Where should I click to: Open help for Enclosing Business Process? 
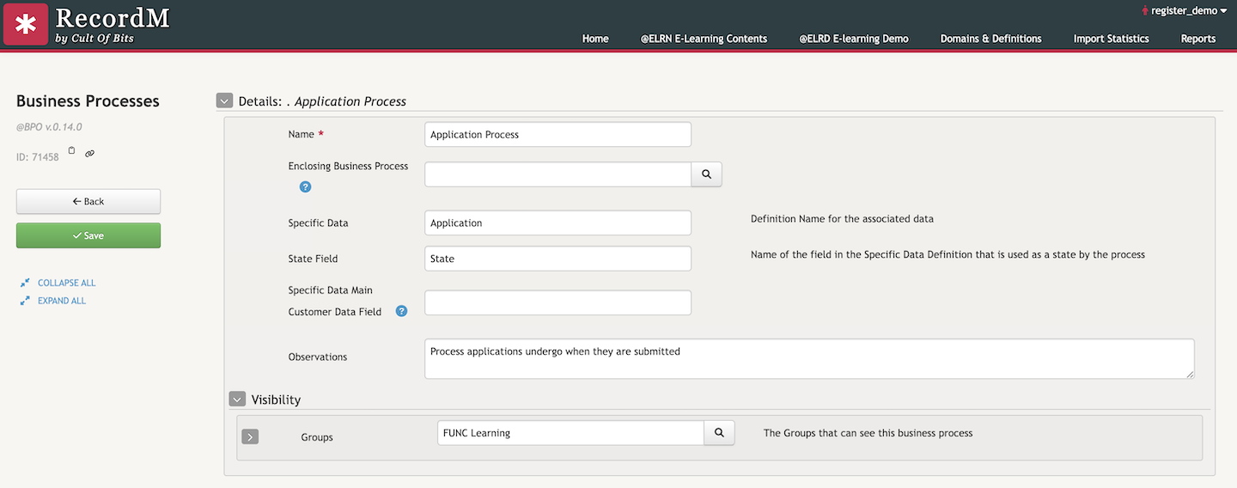click(305, 186)
